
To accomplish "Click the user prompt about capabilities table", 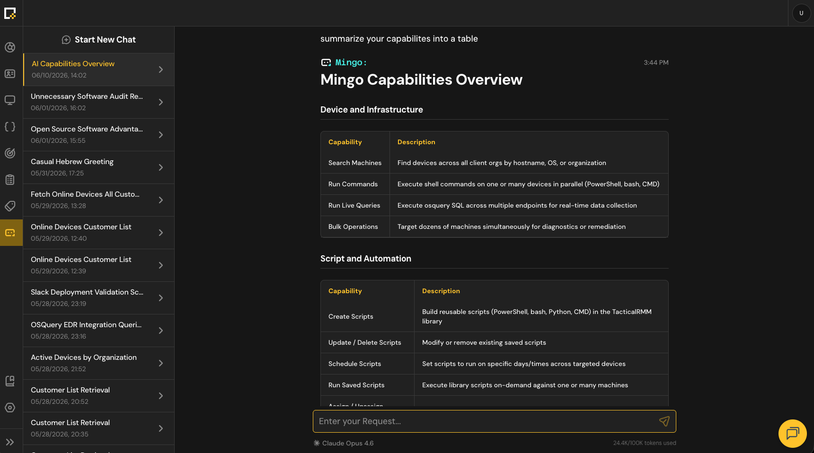I will [x=399, y=39].
